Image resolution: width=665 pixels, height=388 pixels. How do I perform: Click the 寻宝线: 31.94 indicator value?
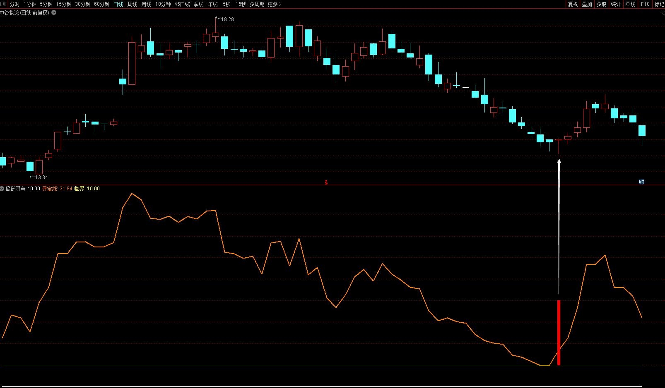point(57,189)
